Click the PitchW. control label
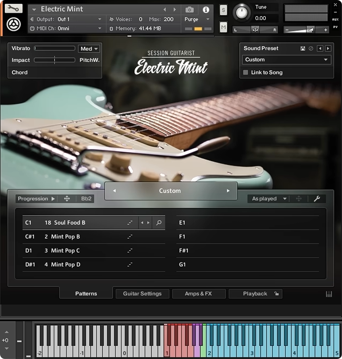 point(89,60)
